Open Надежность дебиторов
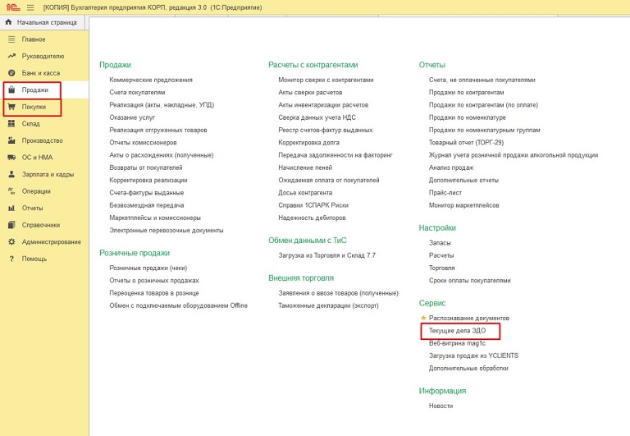630x436 pixels. (x=313, y=218)
